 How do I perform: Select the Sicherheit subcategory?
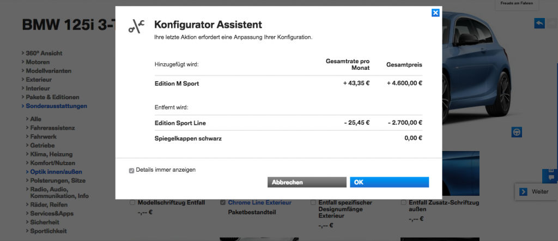point(45,222)
